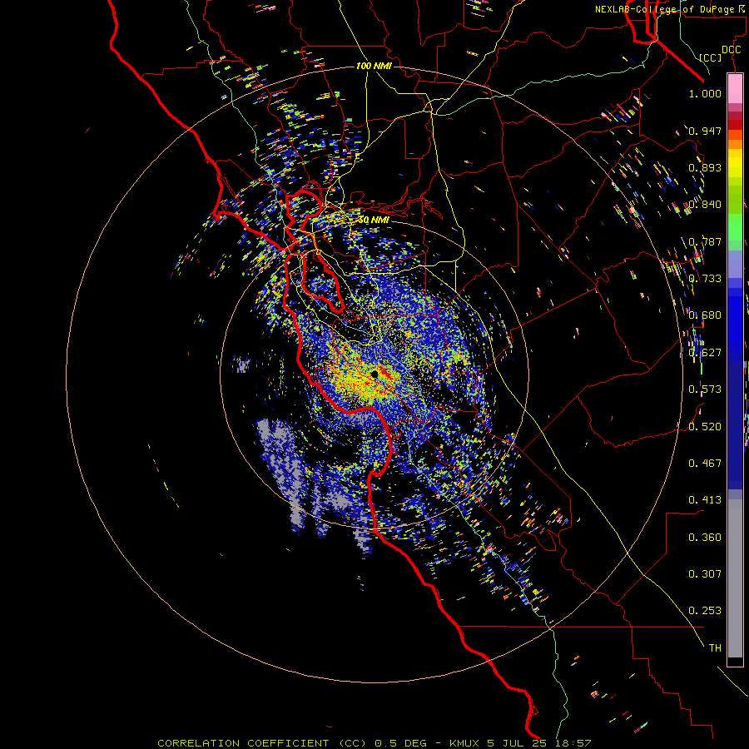Click the DCC label above the color scale
This screenshot has height=749, width=749.
tap(731, 50)
